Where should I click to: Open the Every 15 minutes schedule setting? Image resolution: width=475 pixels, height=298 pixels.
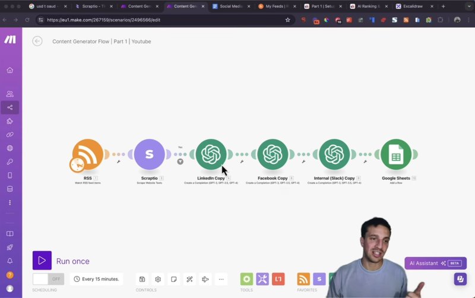(97, 279)
